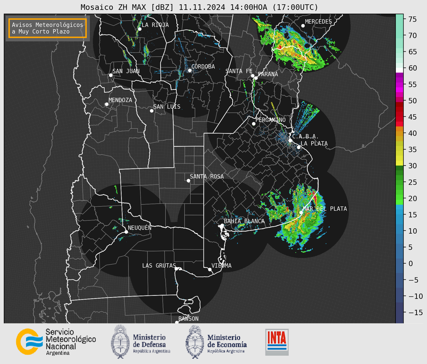The image size is (427, 364).
Task: Click the MAR DEL PLATA label text
Action: 325,209
